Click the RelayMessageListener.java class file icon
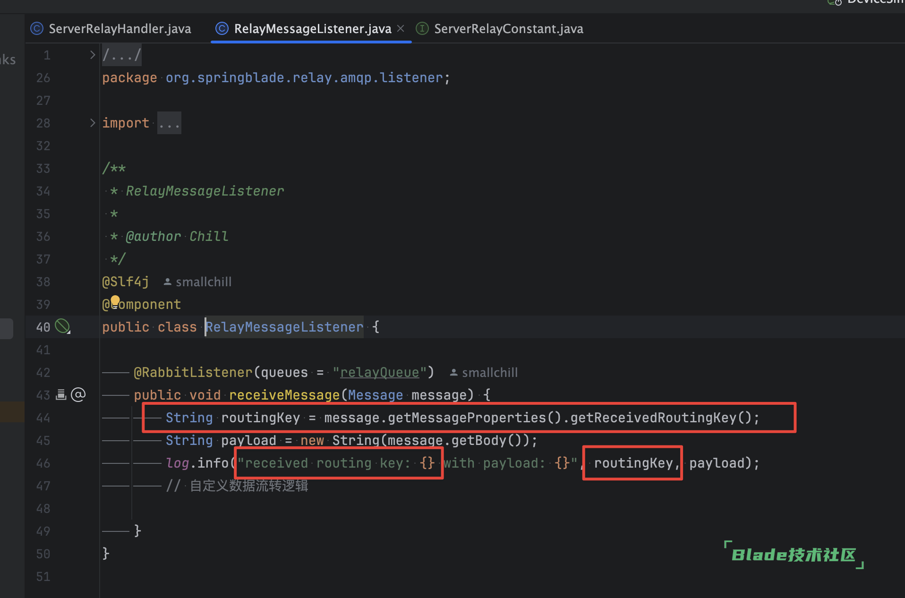 222,29
